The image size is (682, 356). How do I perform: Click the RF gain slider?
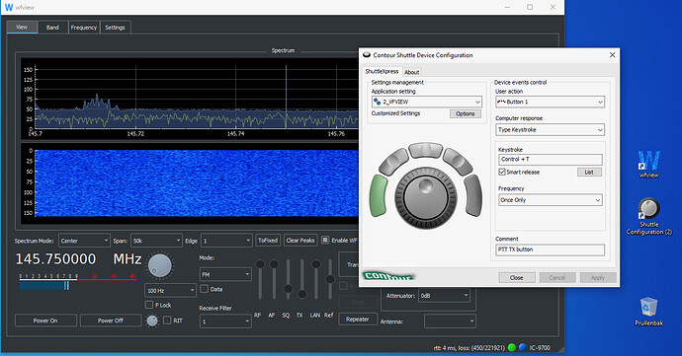coord(260,279)
